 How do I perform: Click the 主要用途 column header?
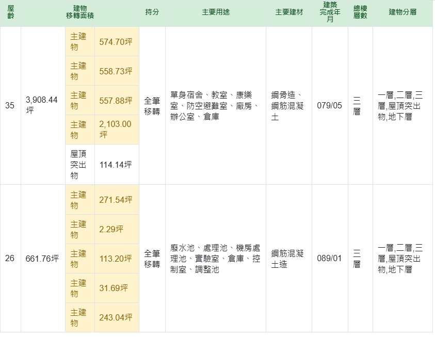[215, 12]
